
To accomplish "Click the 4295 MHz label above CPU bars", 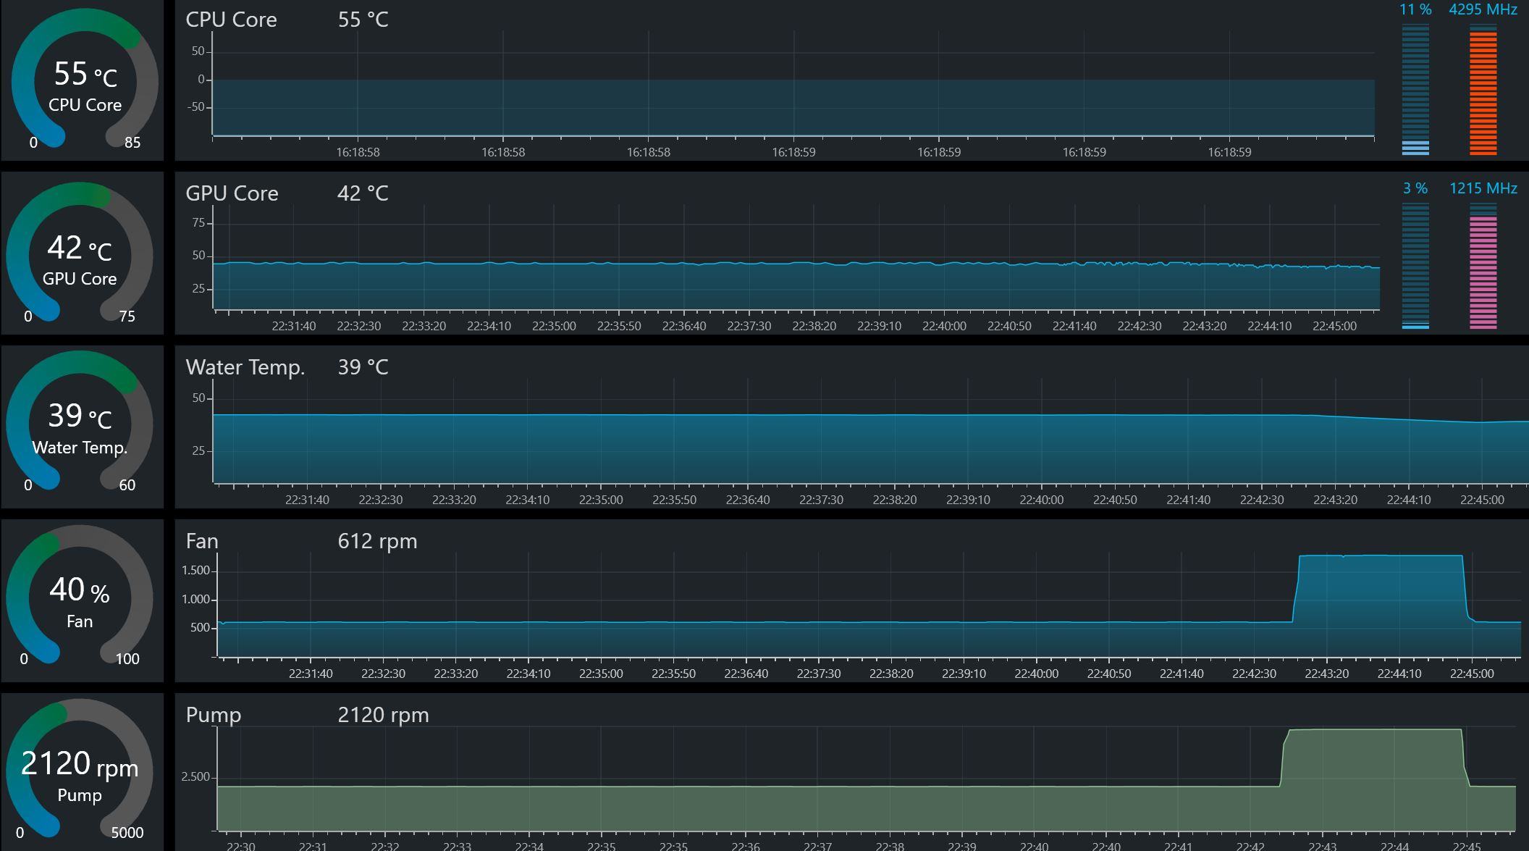I will [x=1483, y=9].
